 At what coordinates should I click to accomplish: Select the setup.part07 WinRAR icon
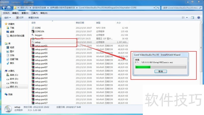click(x=33, y=67)
